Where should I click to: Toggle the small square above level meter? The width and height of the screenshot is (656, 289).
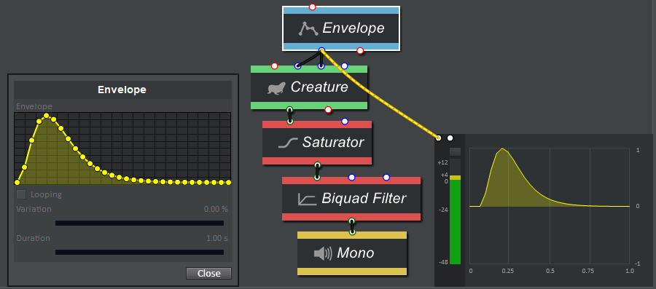click(x=455, y=151)
